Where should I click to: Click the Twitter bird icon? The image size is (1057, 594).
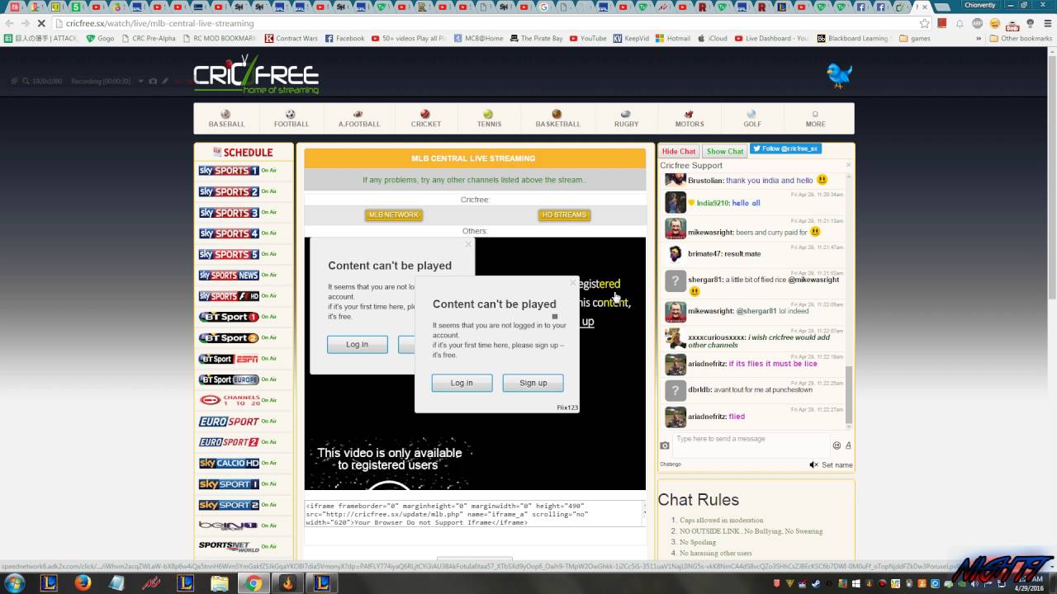[x=839, y=75]
